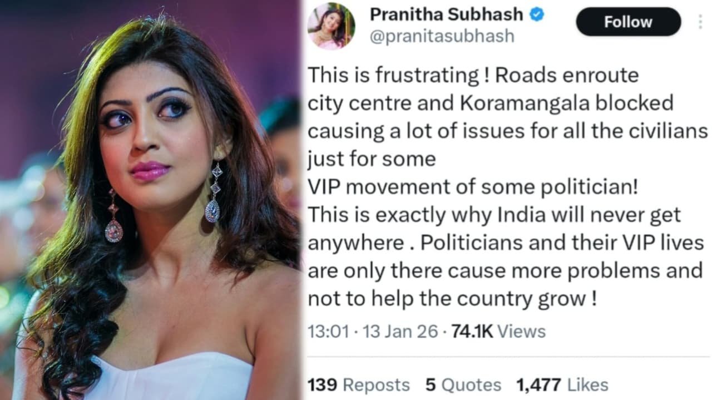The width and height of the screenshot is (712, 400).
Task: Click the 13:01 · 13 Jan 26 timestamp
Action: (373, 332)
